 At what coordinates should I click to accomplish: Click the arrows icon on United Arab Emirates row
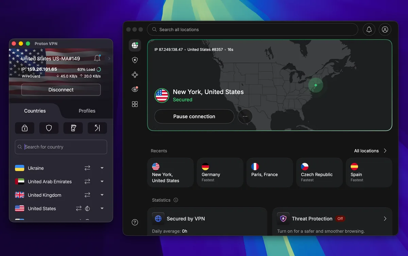click(x=87, y=182)
